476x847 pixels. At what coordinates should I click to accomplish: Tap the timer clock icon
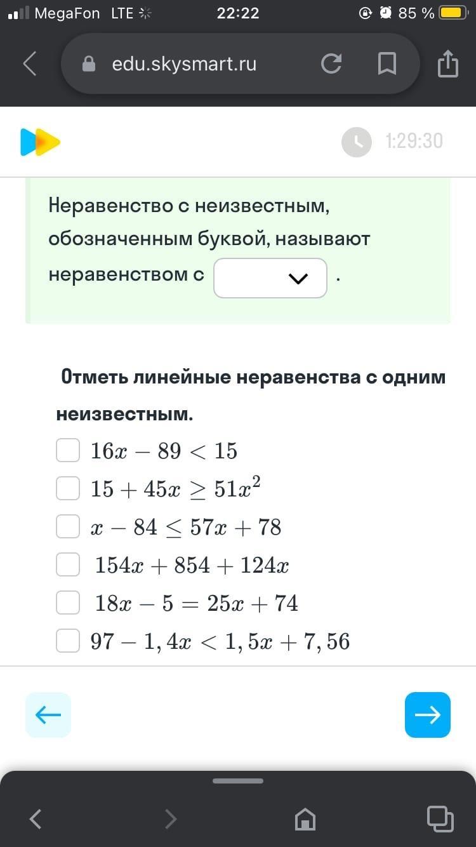coord(357,142)
